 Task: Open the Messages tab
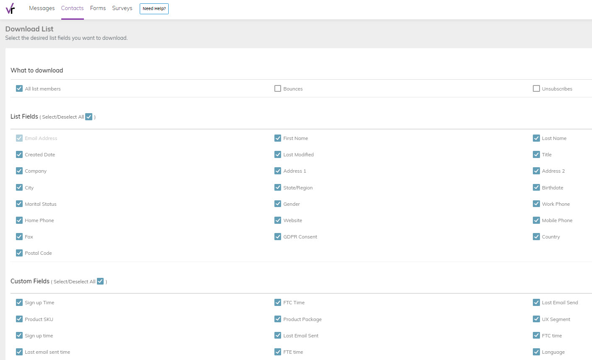tap(42, 8)
